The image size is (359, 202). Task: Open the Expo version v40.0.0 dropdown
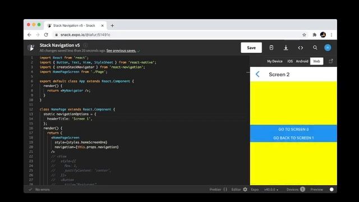tap(271, 190)
